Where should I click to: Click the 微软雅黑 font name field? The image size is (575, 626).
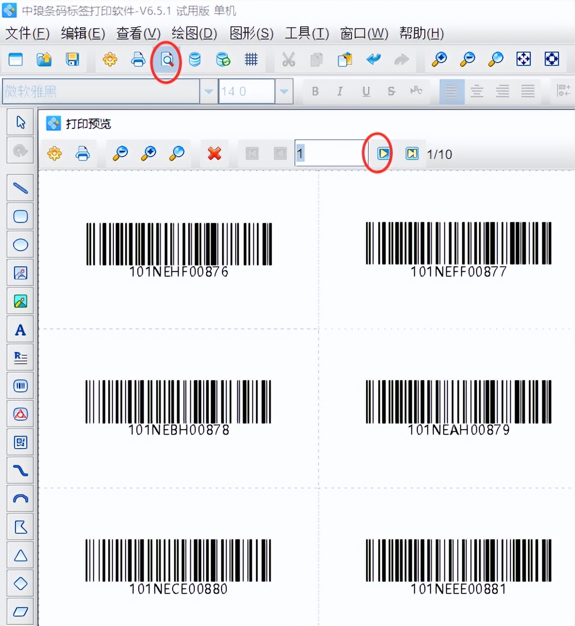pos(101,91)
